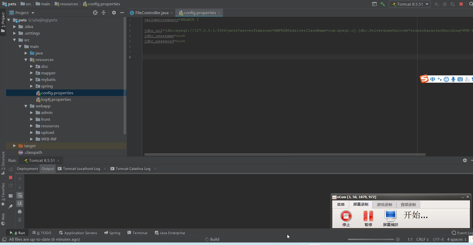This screenshot has width=473, height=245.
Task: Open the Terminal tool window
Action: (137, 233)
